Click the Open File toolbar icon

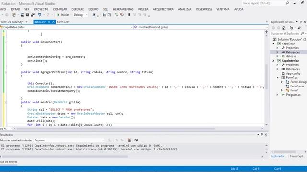pyautogui.click(x=23, y=15)
